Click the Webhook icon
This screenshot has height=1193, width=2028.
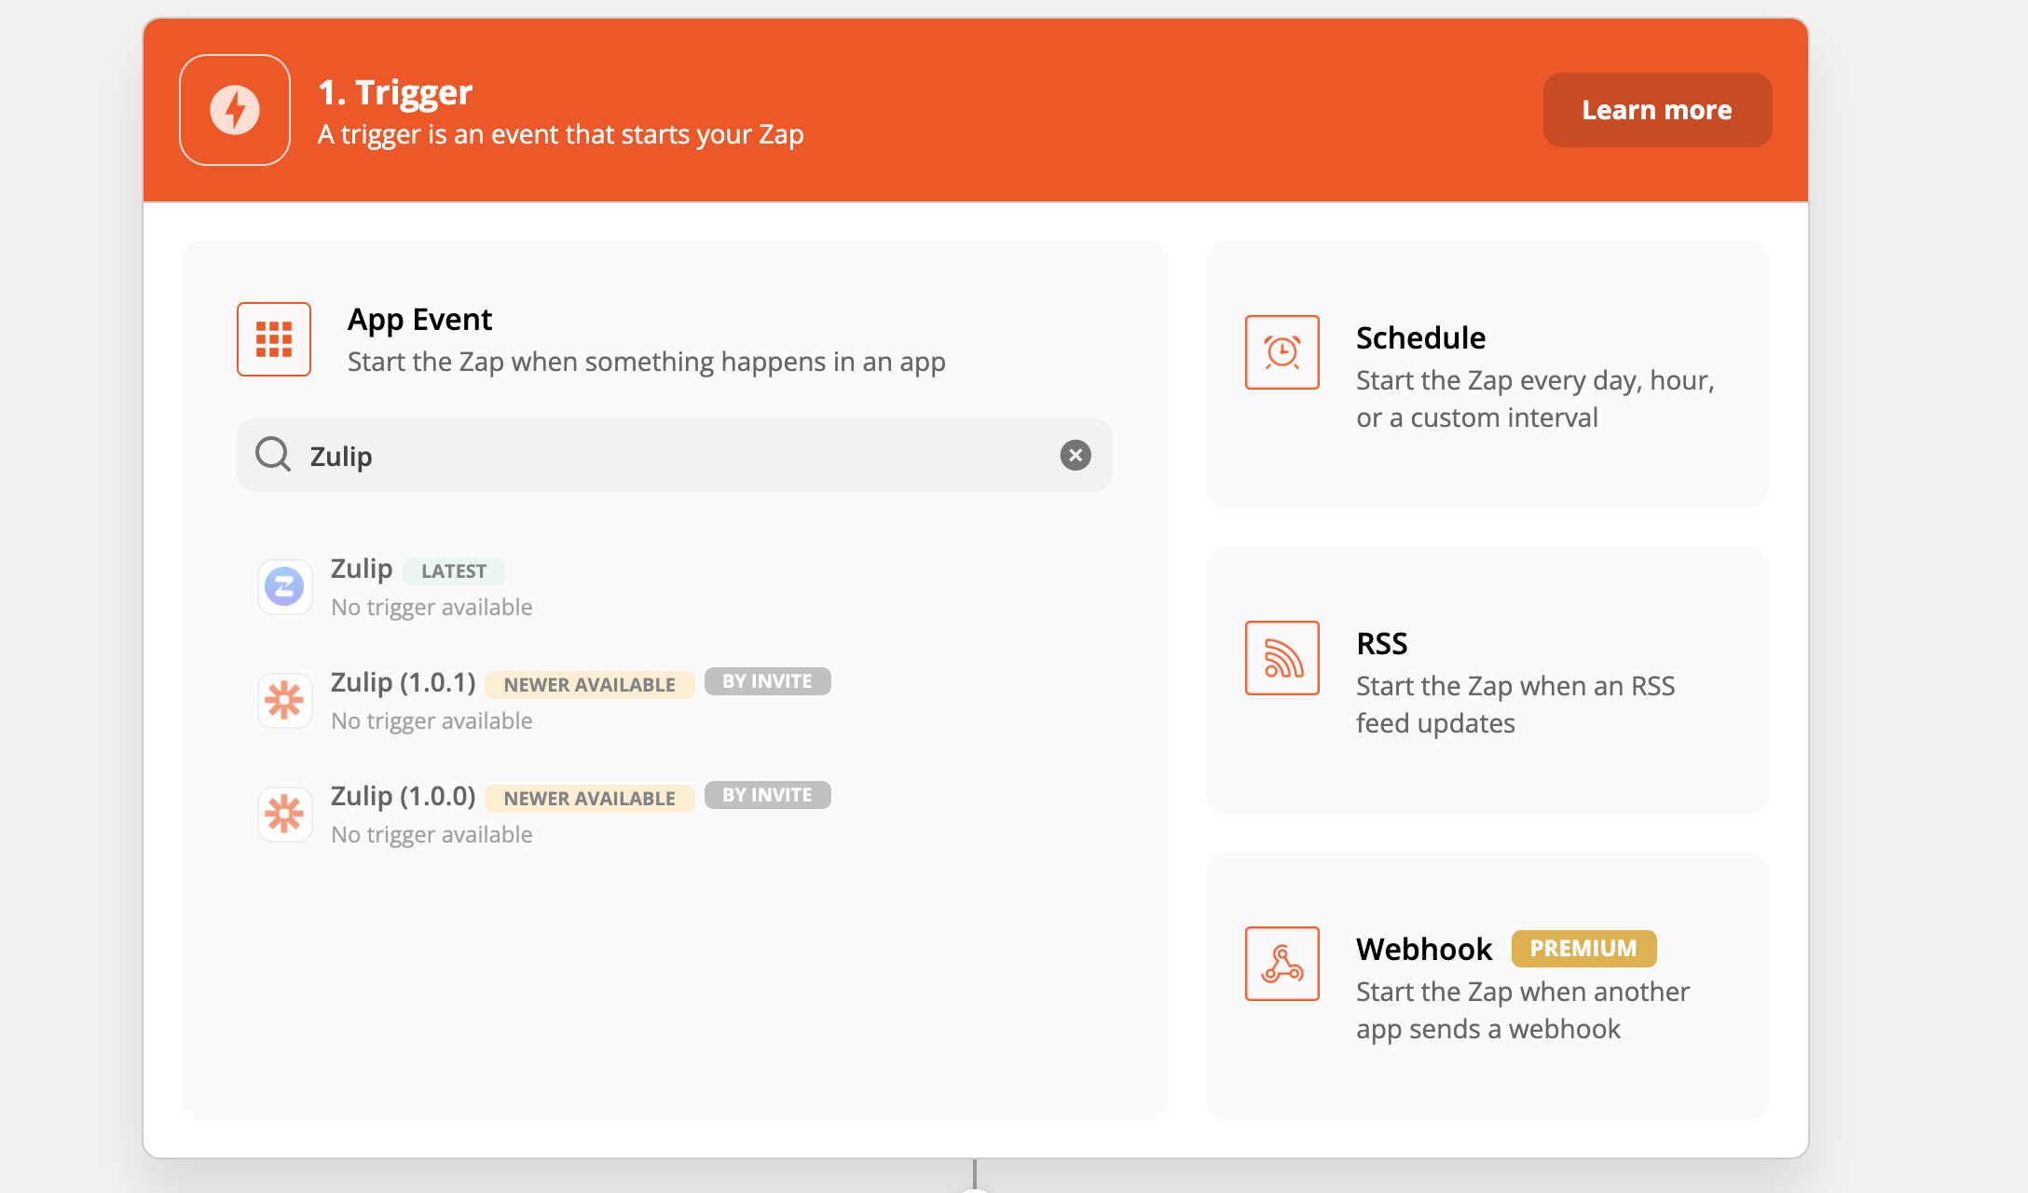coord(1281,964)
